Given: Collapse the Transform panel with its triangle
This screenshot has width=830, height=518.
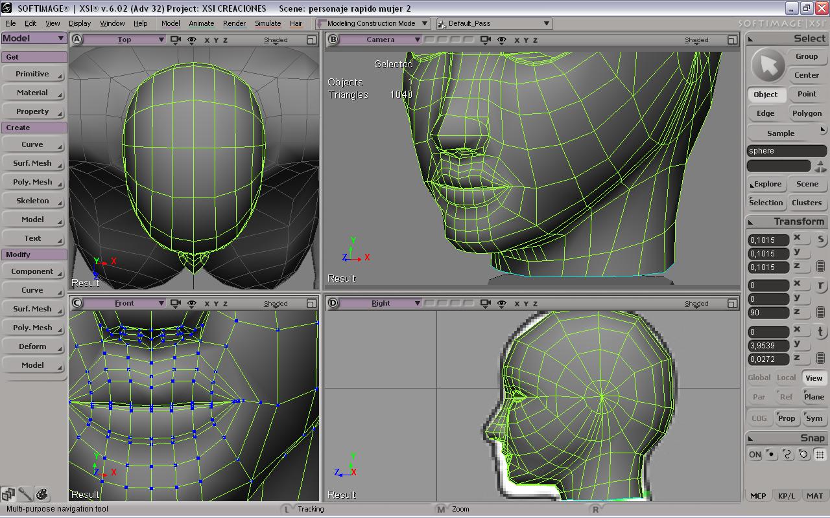Looking at the screenshot, I should click(x=751, y=222).
